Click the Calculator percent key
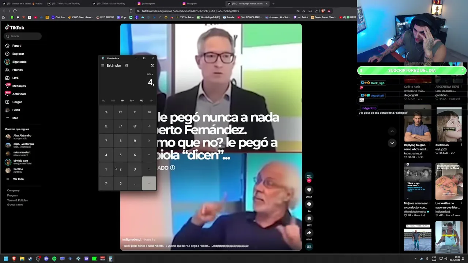Image resolution: width=468 pixels, height=263 pixels. click(x=106, y=112)
